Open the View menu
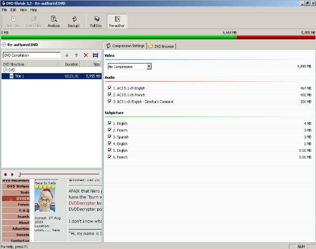 23,10
